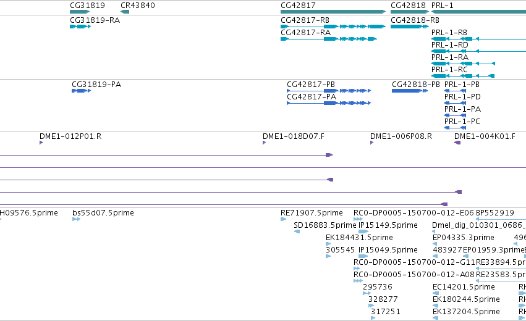The height and width of the screenshot is (321, 526).
Task: Click the CR43840 gene arrow glyph
Action: [125, 12]
